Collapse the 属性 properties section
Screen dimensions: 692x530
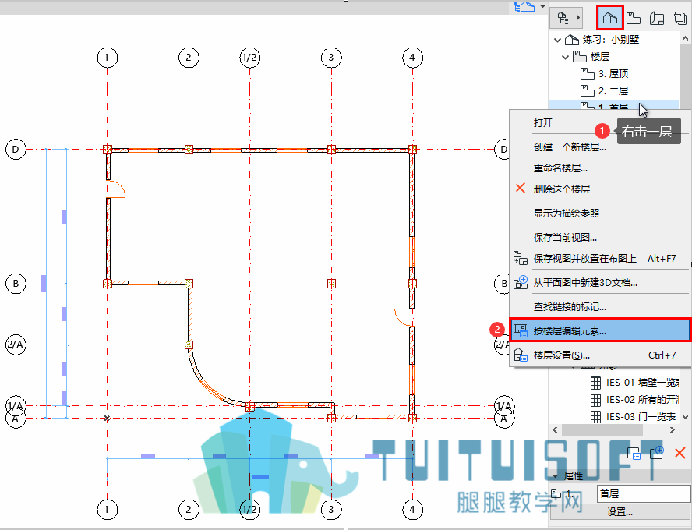[556, 476]
